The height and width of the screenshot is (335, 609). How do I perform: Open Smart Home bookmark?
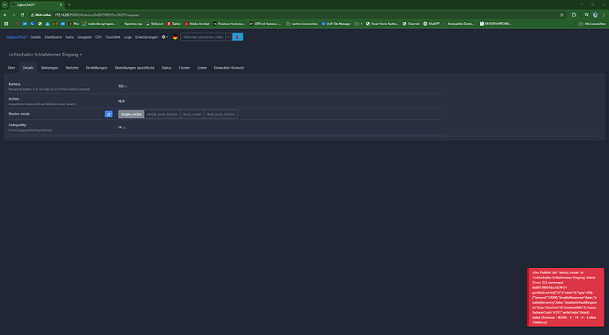(x=382, y=24)
